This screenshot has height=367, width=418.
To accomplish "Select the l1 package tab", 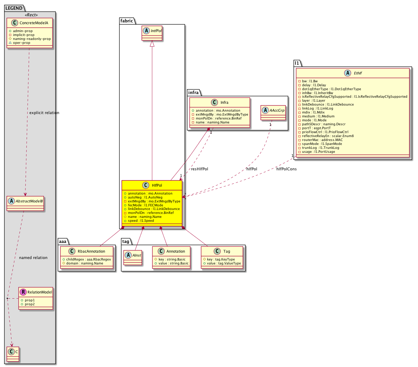I will (x=297, y=63).
